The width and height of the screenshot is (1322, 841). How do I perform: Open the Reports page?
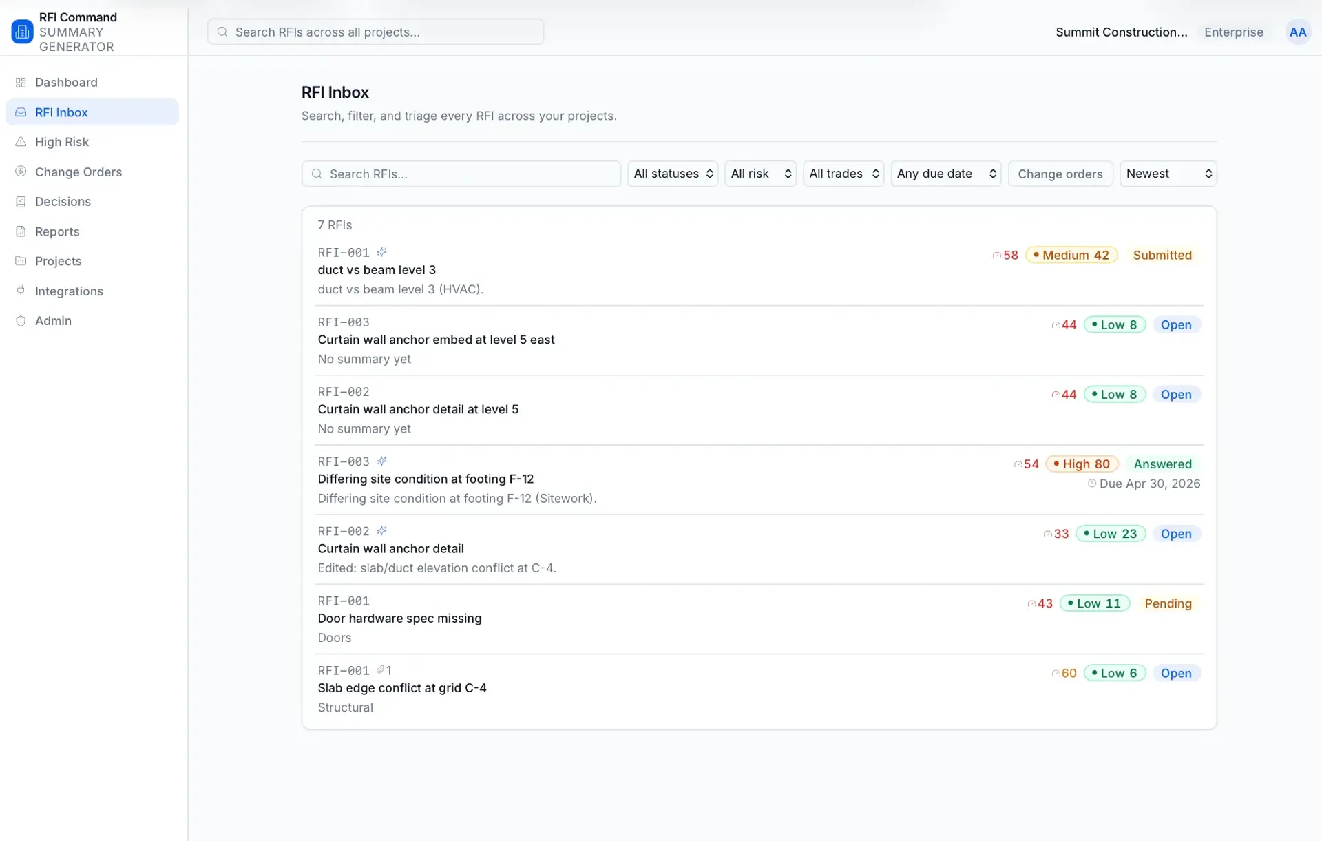pyautogui.click(x=92, y=231)
